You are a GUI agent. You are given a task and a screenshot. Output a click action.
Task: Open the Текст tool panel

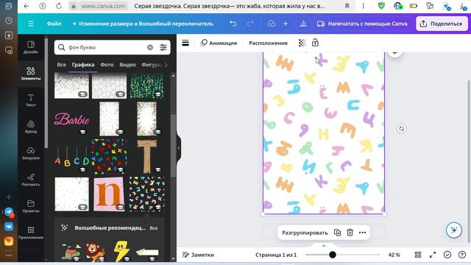point(31,100)
